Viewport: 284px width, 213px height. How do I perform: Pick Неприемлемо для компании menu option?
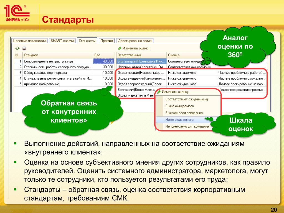(187, 126)
